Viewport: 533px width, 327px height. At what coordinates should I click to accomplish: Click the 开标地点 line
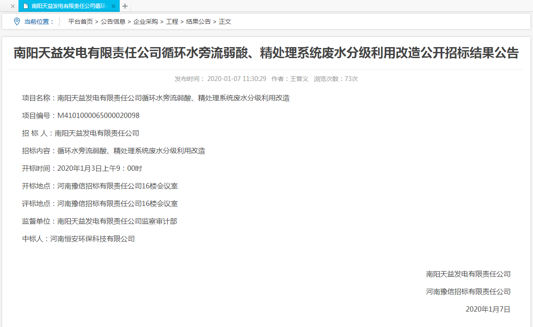100,186
